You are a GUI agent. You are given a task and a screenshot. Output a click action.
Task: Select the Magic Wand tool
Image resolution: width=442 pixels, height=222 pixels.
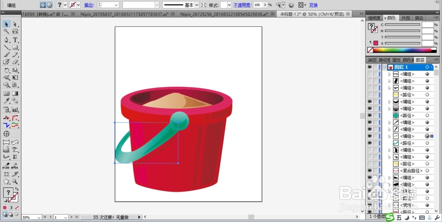click(7, 31)
